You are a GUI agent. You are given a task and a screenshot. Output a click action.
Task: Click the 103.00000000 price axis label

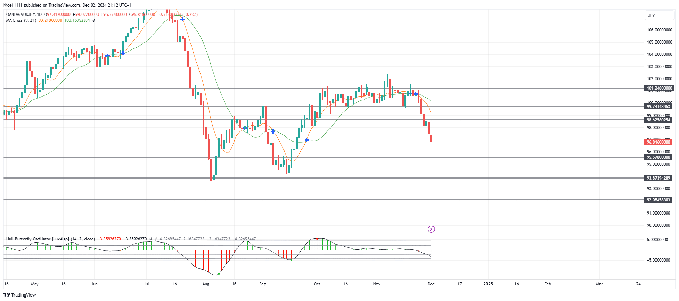click(x=659, y=67)
